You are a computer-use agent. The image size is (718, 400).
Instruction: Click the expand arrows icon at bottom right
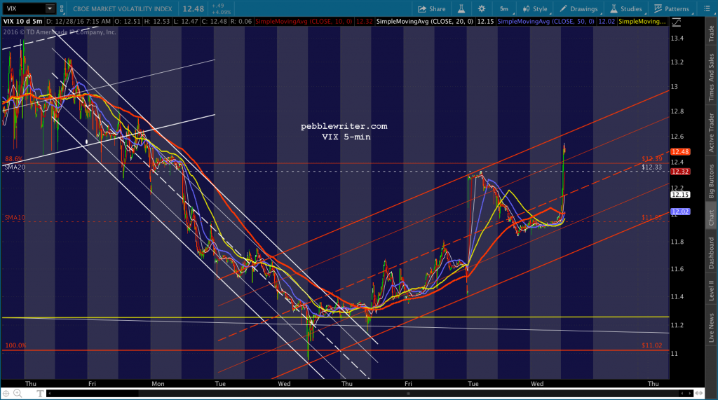pyautogui.click(x=699, y=393)
